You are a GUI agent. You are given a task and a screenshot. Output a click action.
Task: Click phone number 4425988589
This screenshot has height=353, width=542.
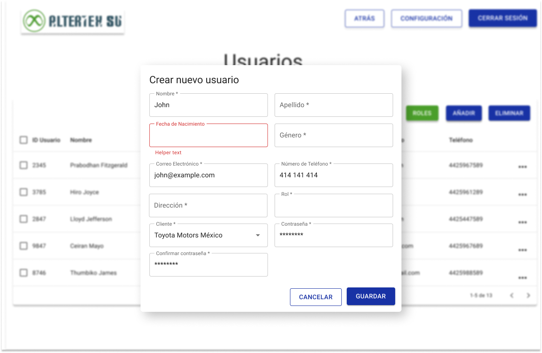tap(465, 273)
